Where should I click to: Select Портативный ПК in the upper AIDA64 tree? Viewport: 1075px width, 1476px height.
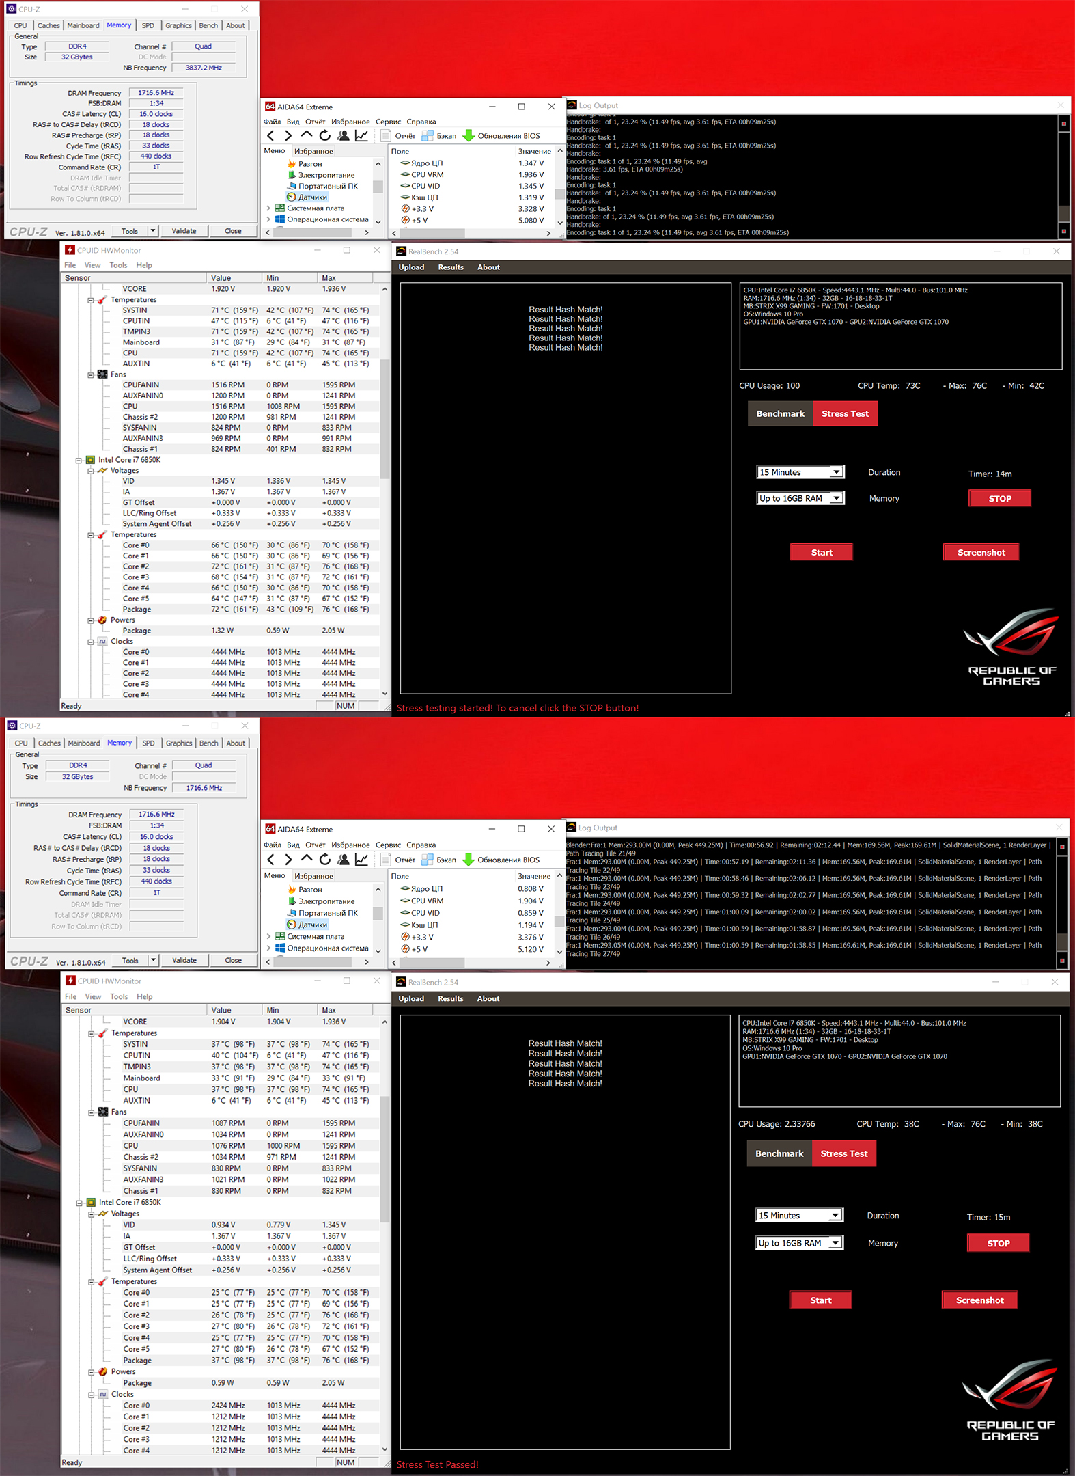[327, 186]
